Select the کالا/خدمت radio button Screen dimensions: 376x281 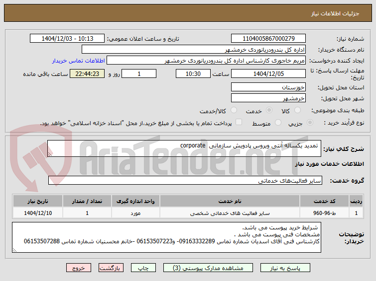pyautogui.click(x=234, y=110)
